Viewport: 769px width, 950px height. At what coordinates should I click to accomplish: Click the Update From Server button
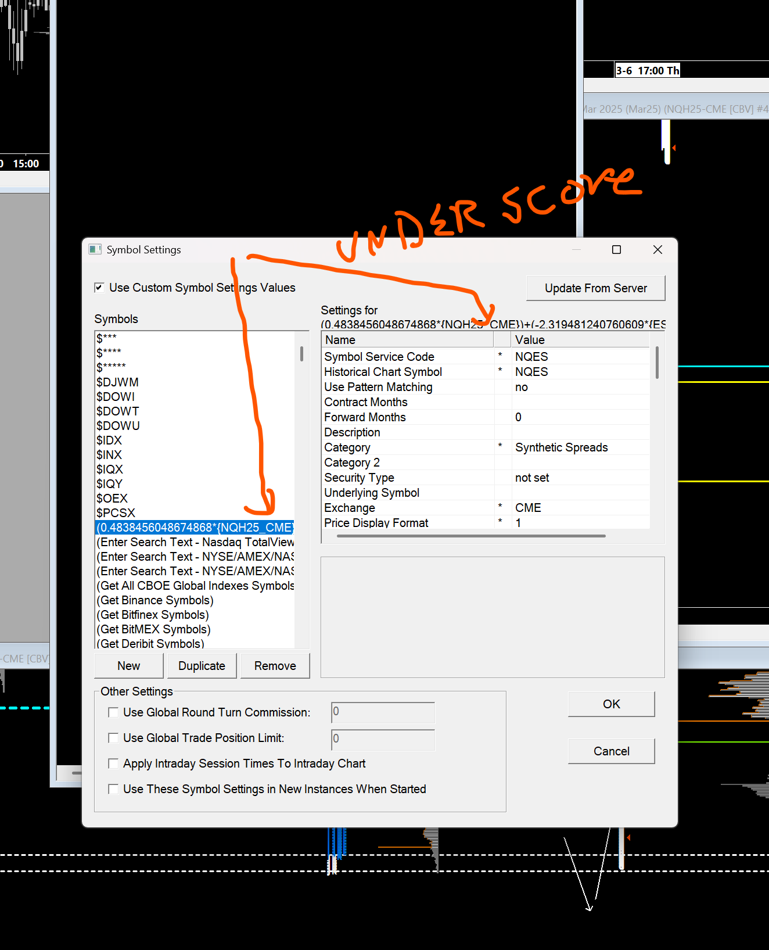(595, 288)
